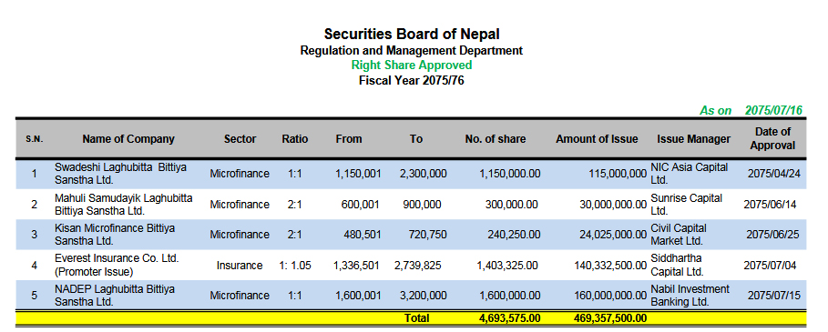Click share count '300,000.00'
828x332 pixels.
[512, 205]
